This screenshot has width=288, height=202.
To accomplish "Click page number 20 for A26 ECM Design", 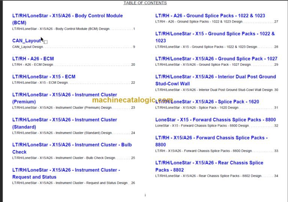I will pyautogui.click(x=133, y=65).
